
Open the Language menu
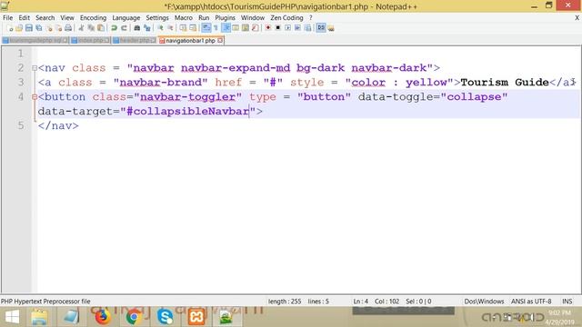pyautogui.click(x=126, y=18)
